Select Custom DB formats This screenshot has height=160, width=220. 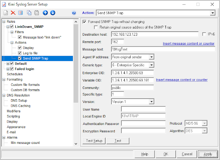pos(25,90)
